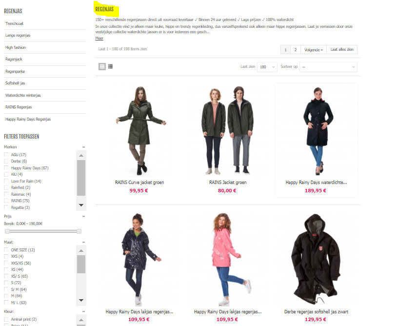The width and height of the screenshot is (416, 326).
Task: Open RAINS Jacket groen product link
Action: pos(228,183)
